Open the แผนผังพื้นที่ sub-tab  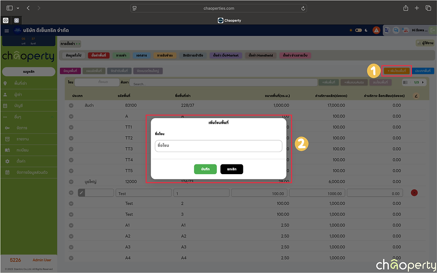point(94,71)
